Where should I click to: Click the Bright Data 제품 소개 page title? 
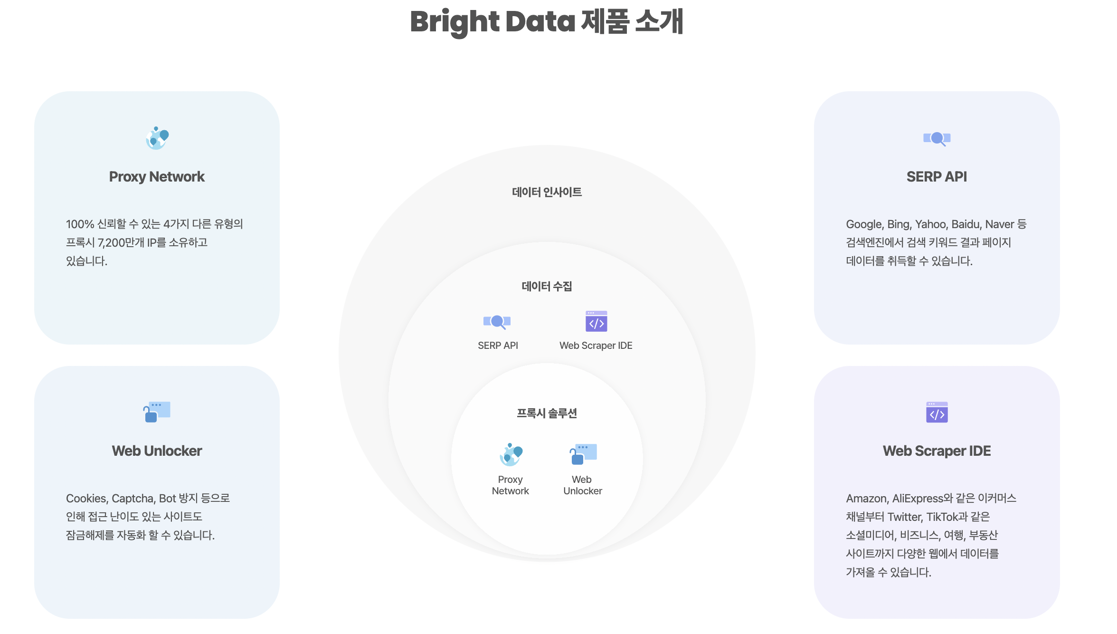547,22
